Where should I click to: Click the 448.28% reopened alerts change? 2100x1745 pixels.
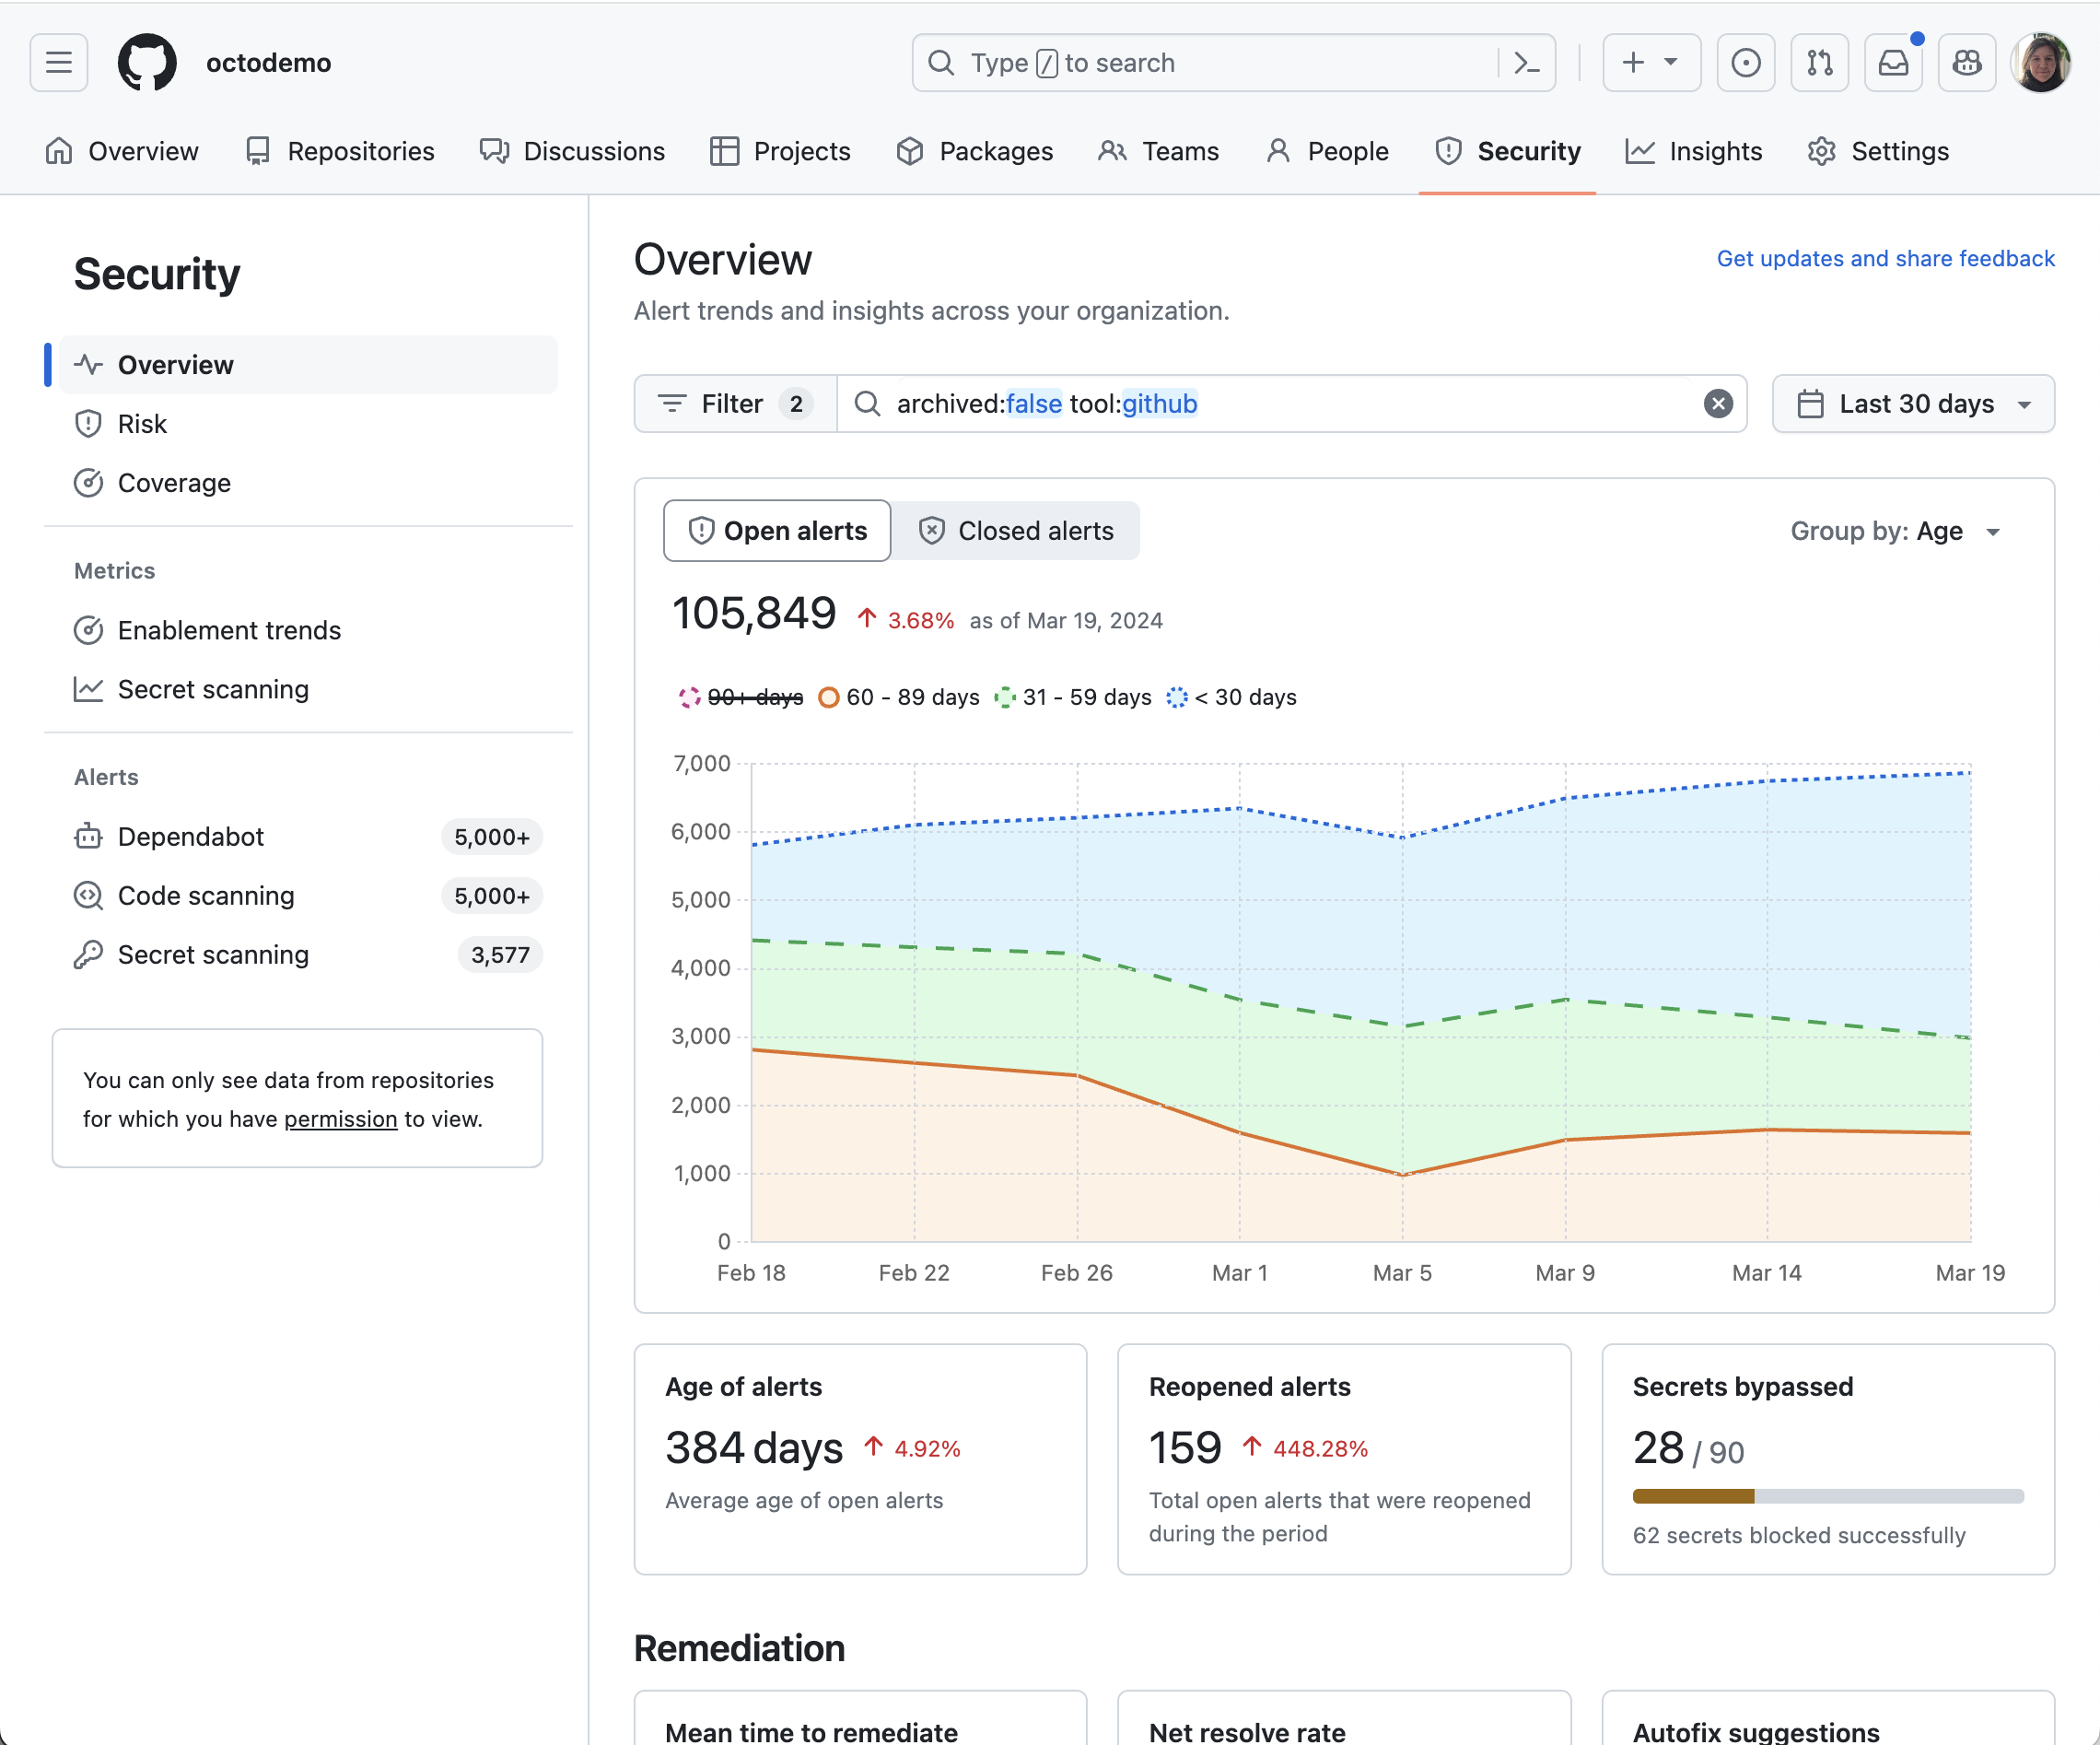tap(1305, 1449)
